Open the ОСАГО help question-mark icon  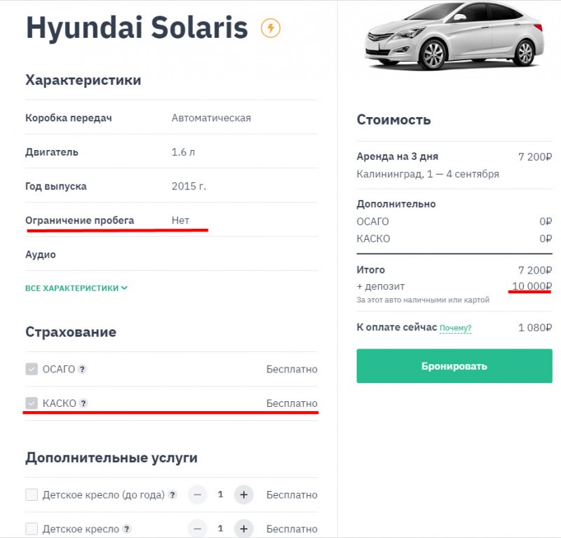tap(82, 369)
